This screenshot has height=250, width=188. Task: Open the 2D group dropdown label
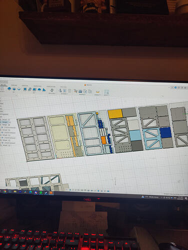tap(14, 92)
